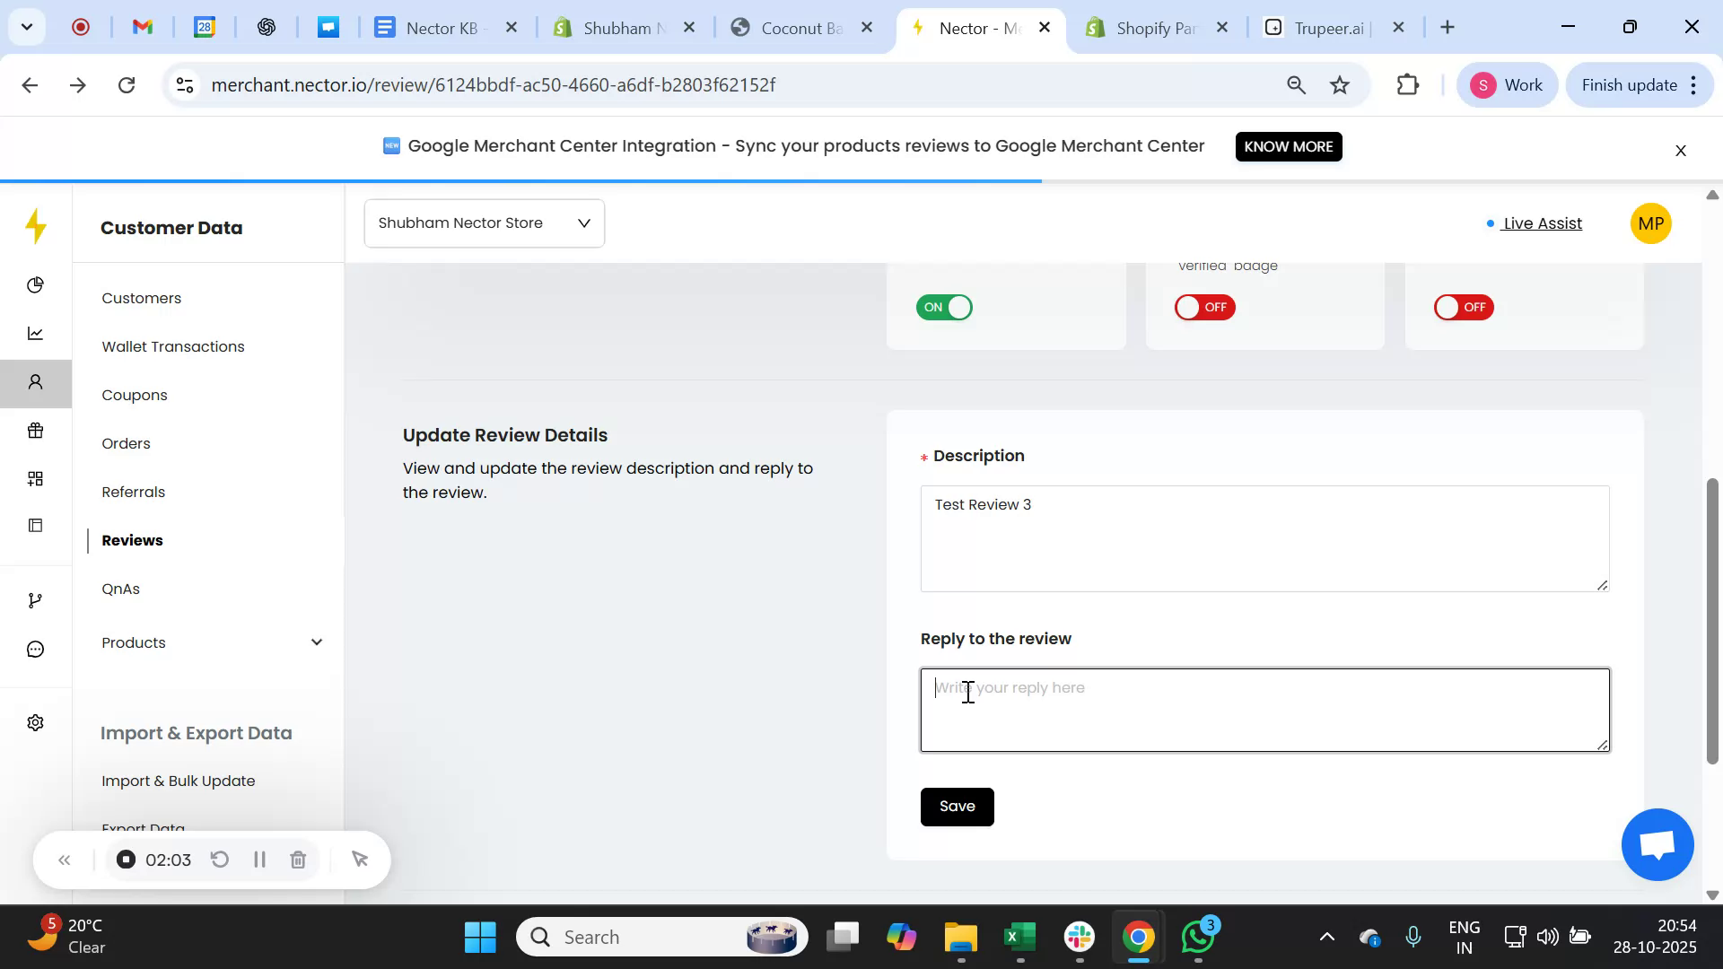Select the reports line chart icon
Image resolution: width=1723 pixels, height=969 pixels.
click(x=36, y=333)
